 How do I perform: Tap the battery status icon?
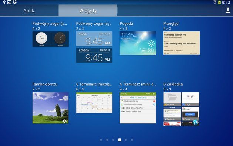point(219,2)
